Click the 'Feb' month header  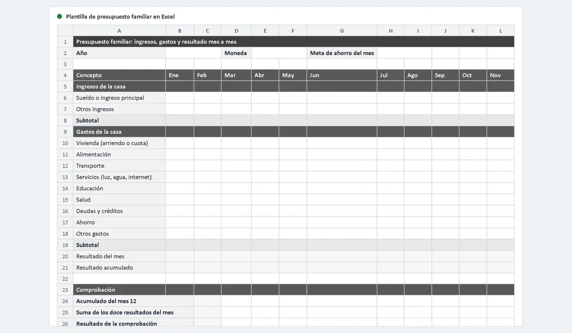(x=207, y=76)
